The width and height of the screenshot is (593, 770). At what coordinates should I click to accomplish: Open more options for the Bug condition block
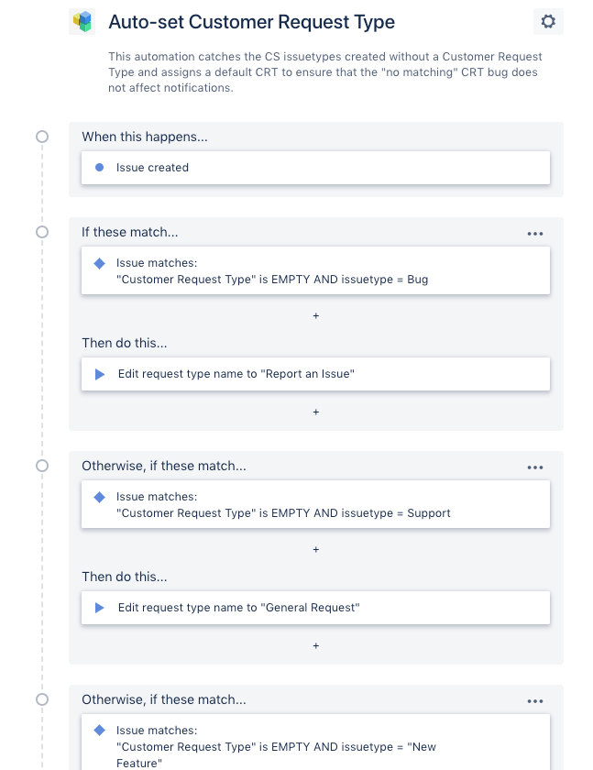tap(535, 234)
